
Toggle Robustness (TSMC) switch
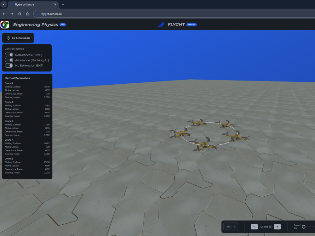pyautogui.click(x=9, y=55)
